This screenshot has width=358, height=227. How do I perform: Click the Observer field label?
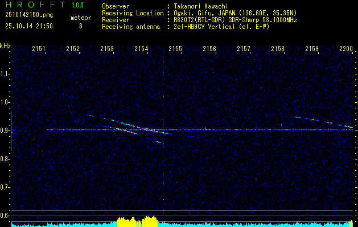[x=116, y=6]
